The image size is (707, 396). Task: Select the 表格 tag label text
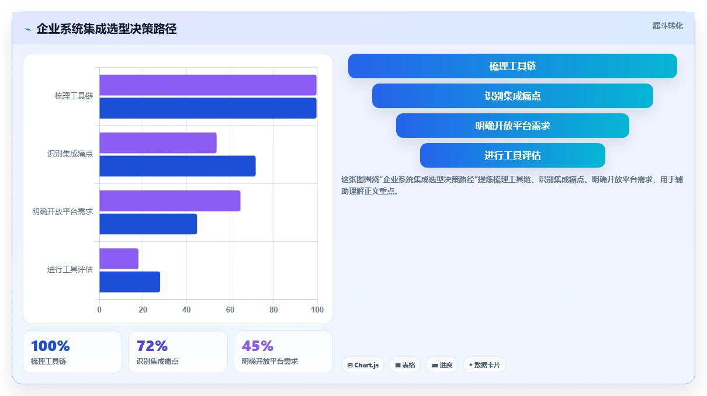[x=408, y=365]
